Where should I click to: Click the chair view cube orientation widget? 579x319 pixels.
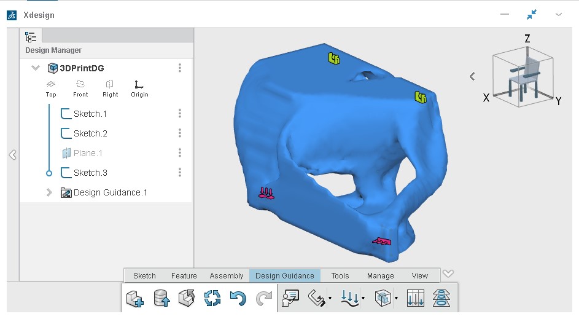tap(523, 77)
